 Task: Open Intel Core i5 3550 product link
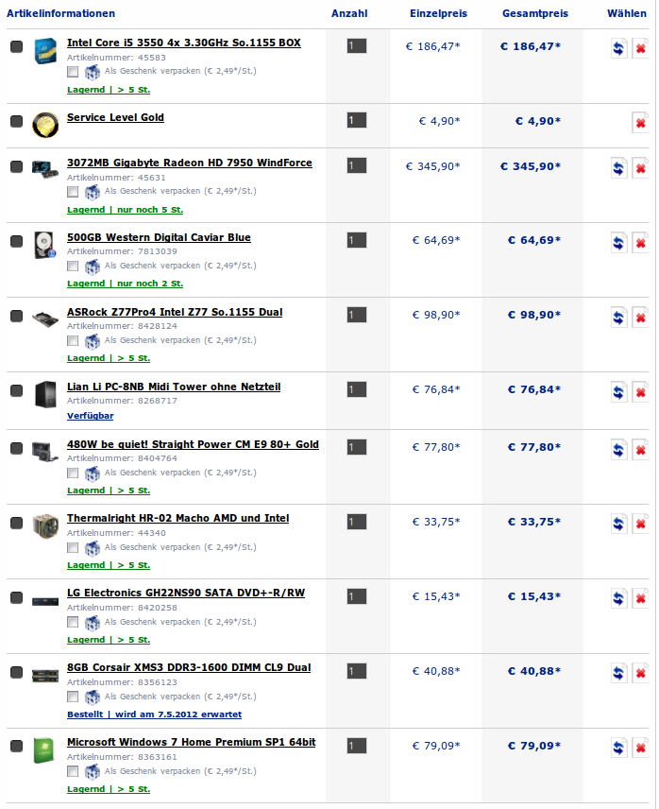(x=184, y=43)
